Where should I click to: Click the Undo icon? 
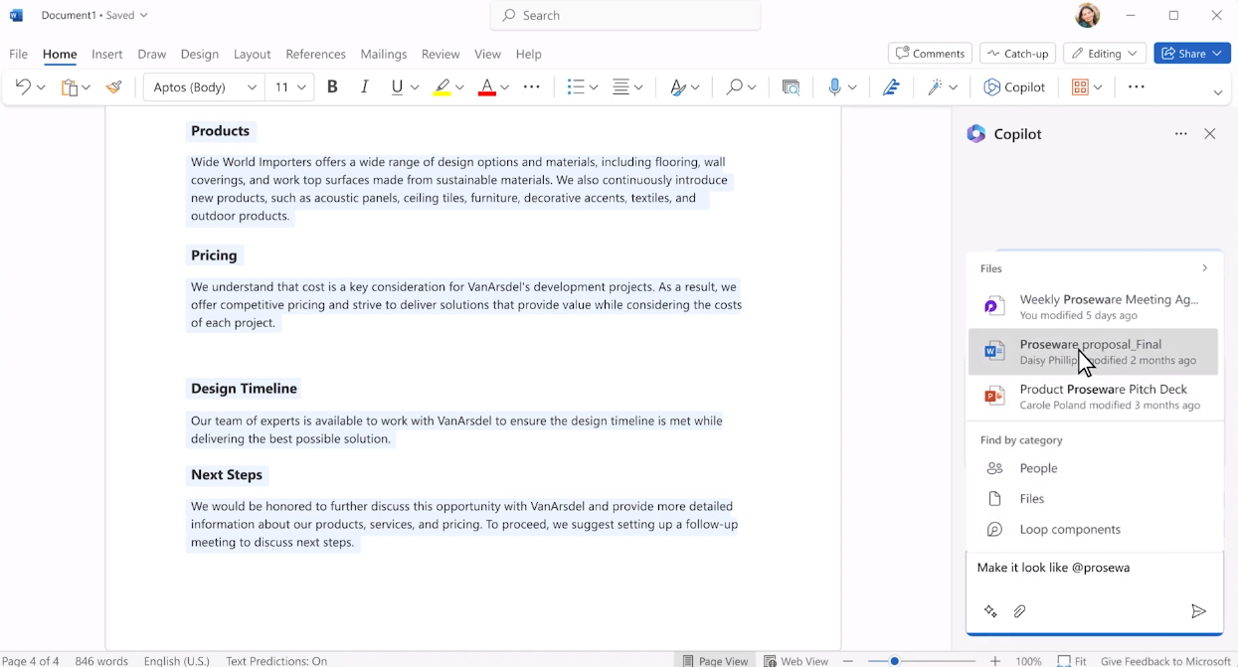[x=23, y=87]
